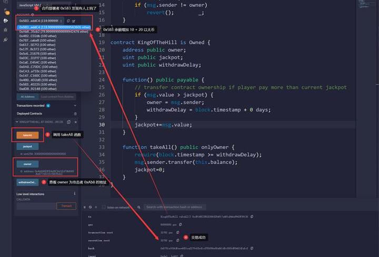Screen dimensions: 379x257
Task: Copy the KingOfTheHill contract address
Action: click(x=67, y=122)
